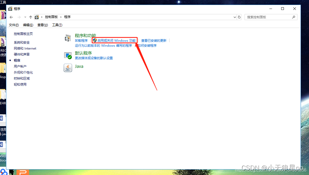This screenshot has height=175, width=309.
Task: Expand chevron after 控制面板 breadcrumb
Action: tap(61, 17)
